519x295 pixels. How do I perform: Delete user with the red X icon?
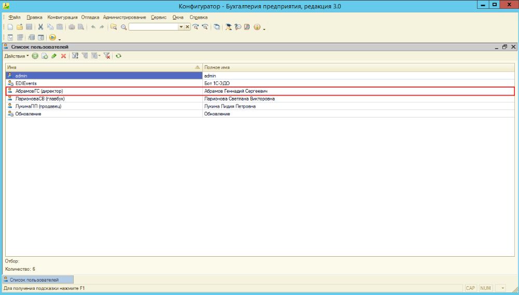click(63, 56)
